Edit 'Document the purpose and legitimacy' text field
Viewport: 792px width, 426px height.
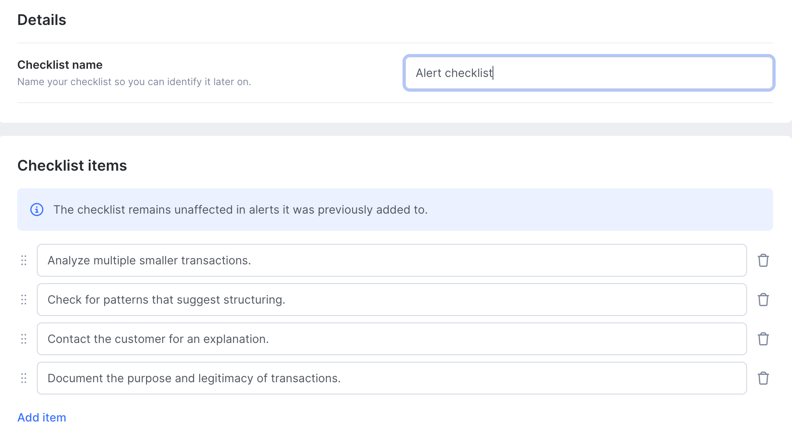tap(391, 378)
